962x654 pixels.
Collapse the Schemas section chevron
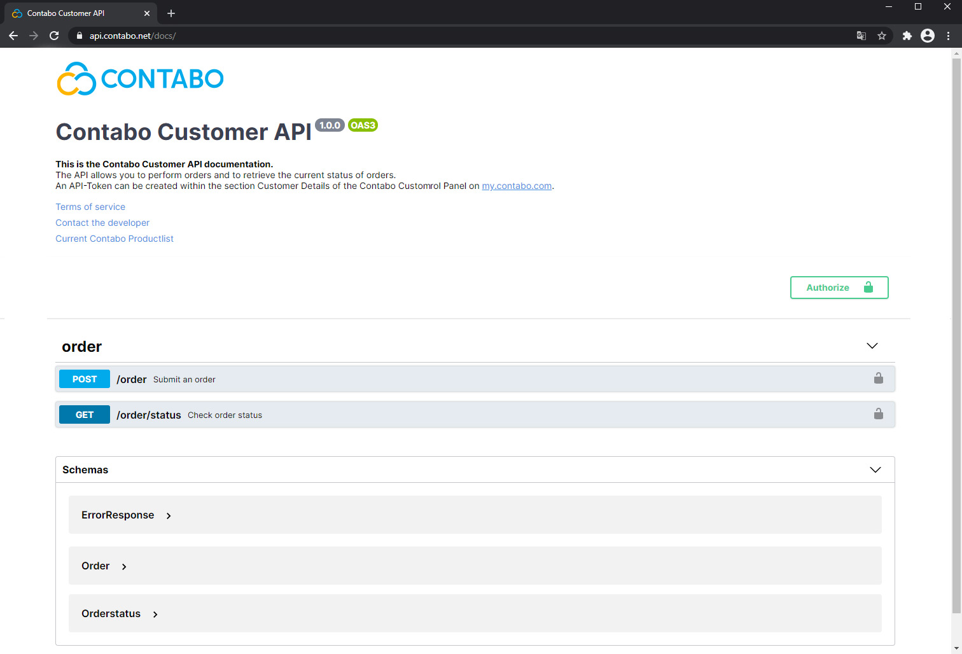click(875, 470)
